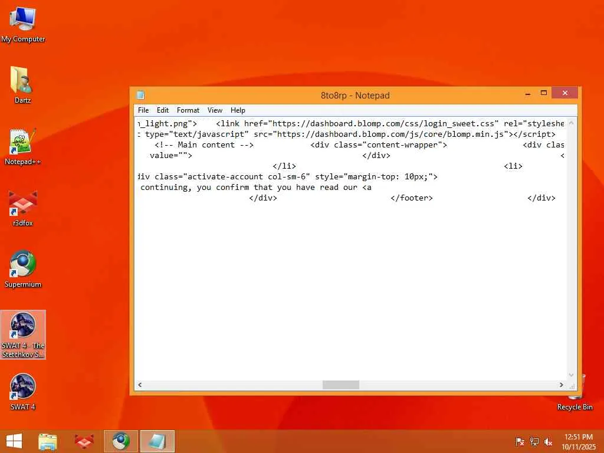This screenshot has height=453, width=604.
Task: Open the File menu in Notepad
Action: pyautogui.click(x=143, y=110)
